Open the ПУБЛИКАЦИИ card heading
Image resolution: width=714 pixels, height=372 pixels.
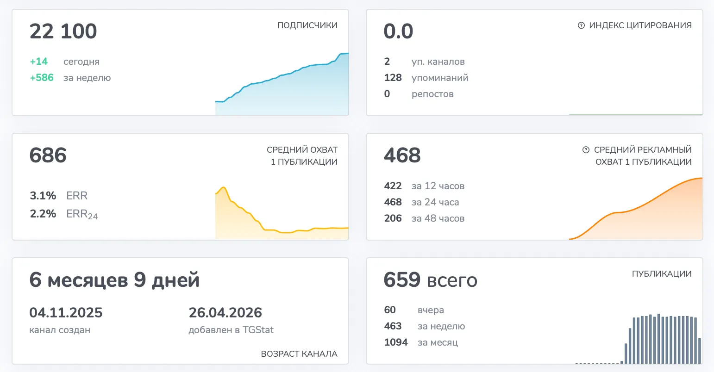pyautogui.click(x=662, y=274)
